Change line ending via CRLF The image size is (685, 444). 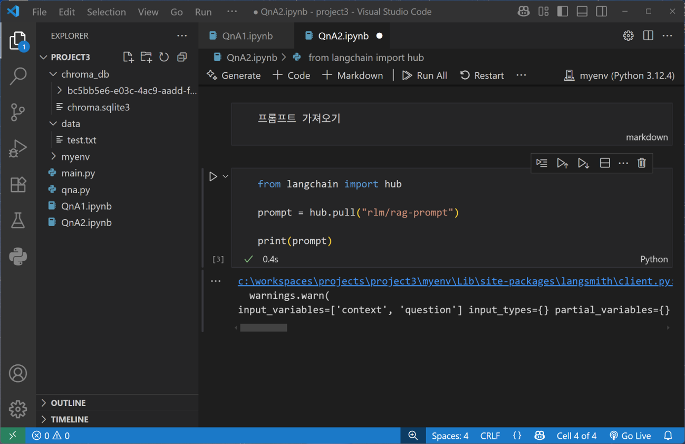(x=490, y=436)
